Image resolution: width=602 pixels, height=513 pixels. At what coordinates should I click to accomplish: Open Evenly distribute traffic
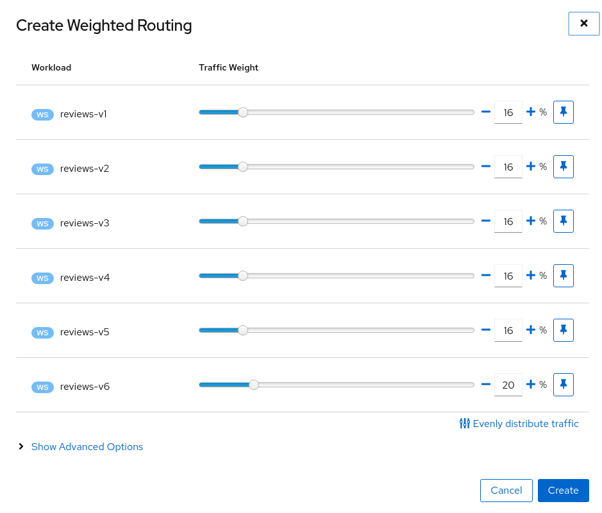519,423
